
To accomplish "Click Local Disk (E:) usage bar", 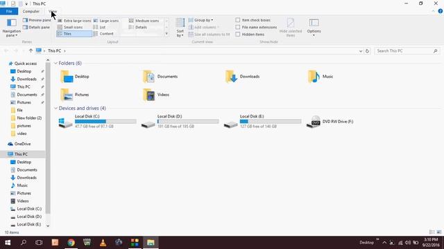I will [x=271, y=122].
